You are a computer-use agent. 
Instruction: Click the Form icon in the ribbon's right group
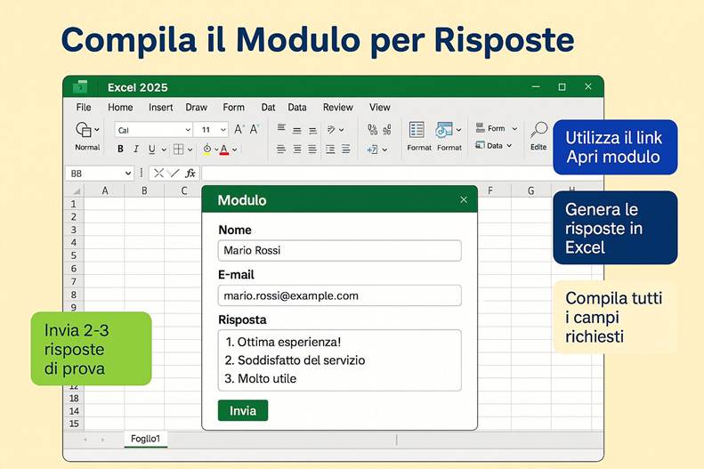click(x=481, y=128)
